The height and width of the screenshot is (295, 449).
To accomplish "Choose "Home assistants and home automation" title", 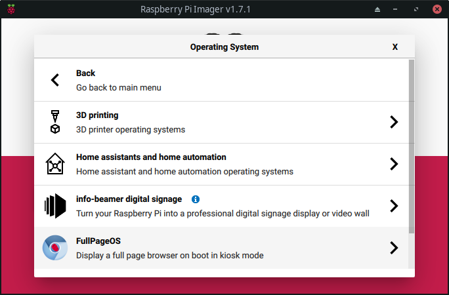I will pyautogui.click(x=151, y=157).
